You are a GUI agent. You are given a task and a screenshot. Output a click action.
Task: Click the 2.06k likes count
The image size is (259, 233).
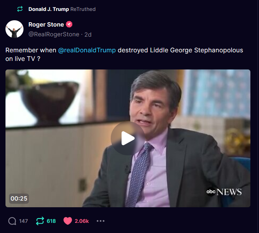tap(82, 221)
